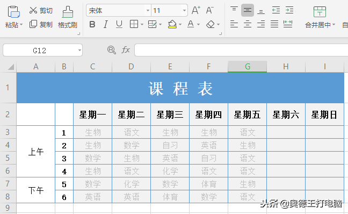Click the 上午 merged cell
Image resolution: width=348 pixels, height=214 pixels.
click(x=36, y=152)
